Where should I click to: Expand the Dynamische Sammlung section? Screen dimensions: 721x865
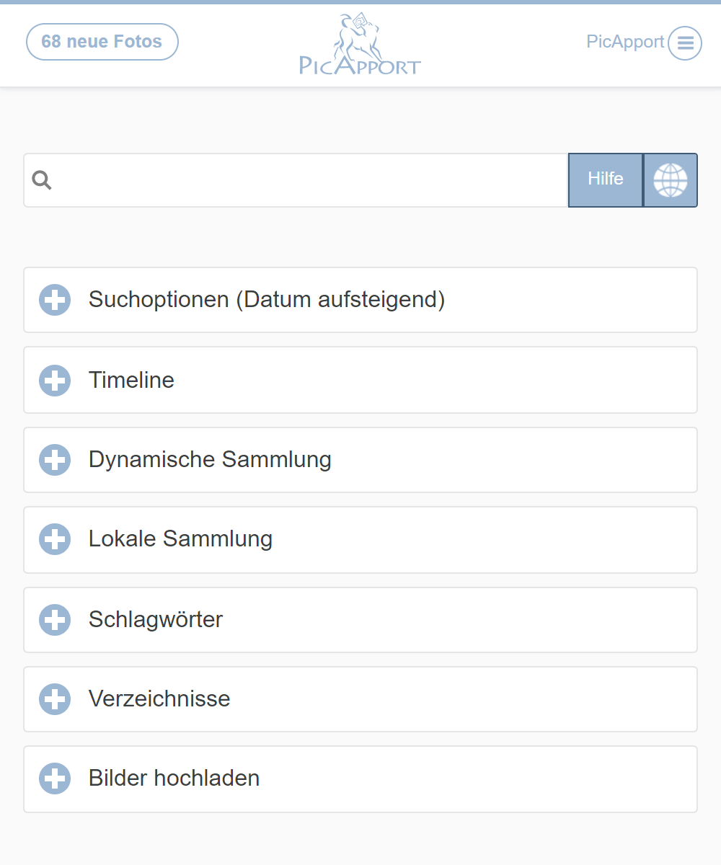point(210,460)
